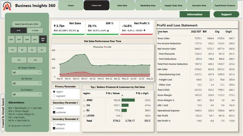Image resolution: width=243 pixels, height=136 pixels.
Task: Click the Total COGS line item
Action: point(163,90)
